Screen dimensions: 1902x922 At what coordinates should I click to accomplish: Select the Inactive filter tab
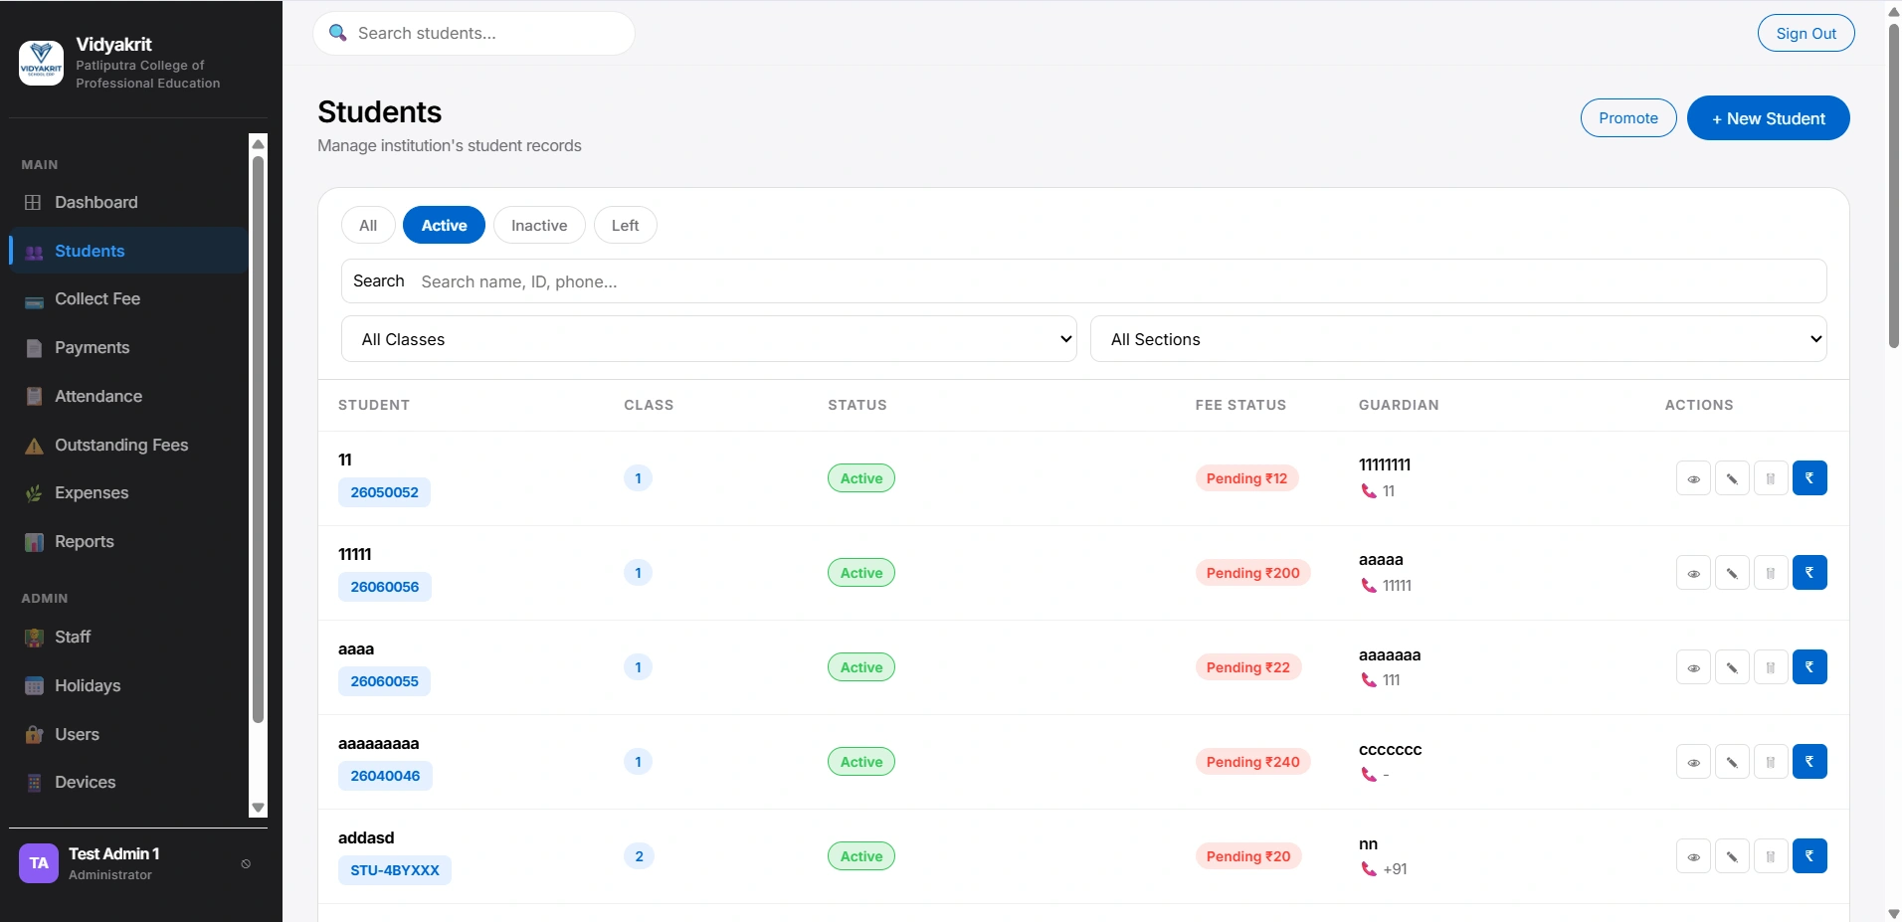[539, 226]
